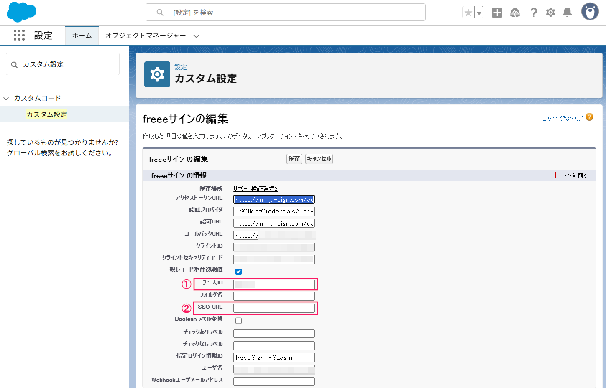
Task: Open the サポート検証環境2 location link
Action: 255,188
